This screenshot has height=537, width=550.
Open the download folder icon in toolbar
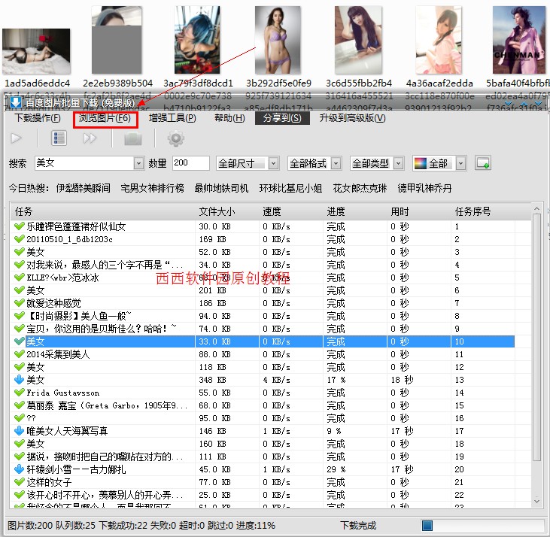click(x=133, y=138)
